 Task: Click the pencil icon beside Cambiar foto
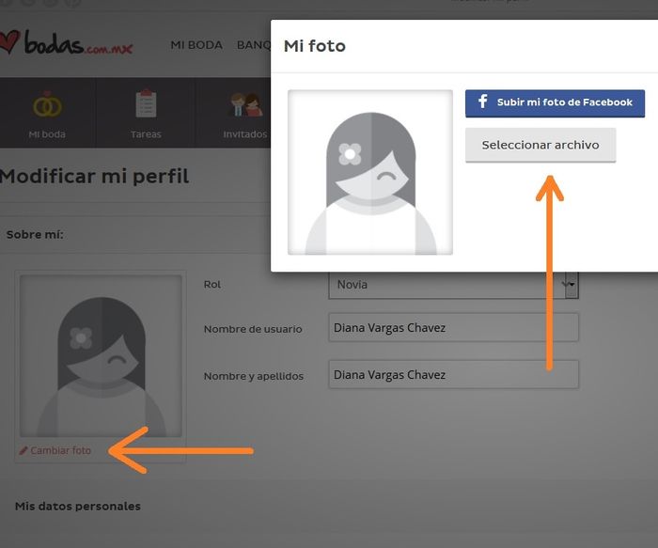[23, 451]
